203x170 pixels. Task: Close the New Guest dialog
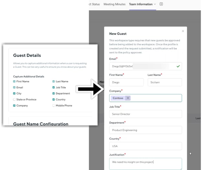tap(183, 31)
